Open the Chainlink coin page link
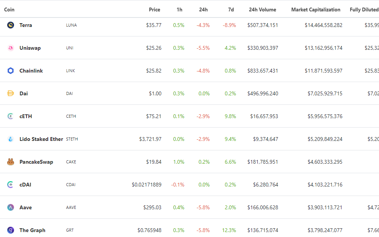The image size is (379, 237). click(x=31, y=71)
